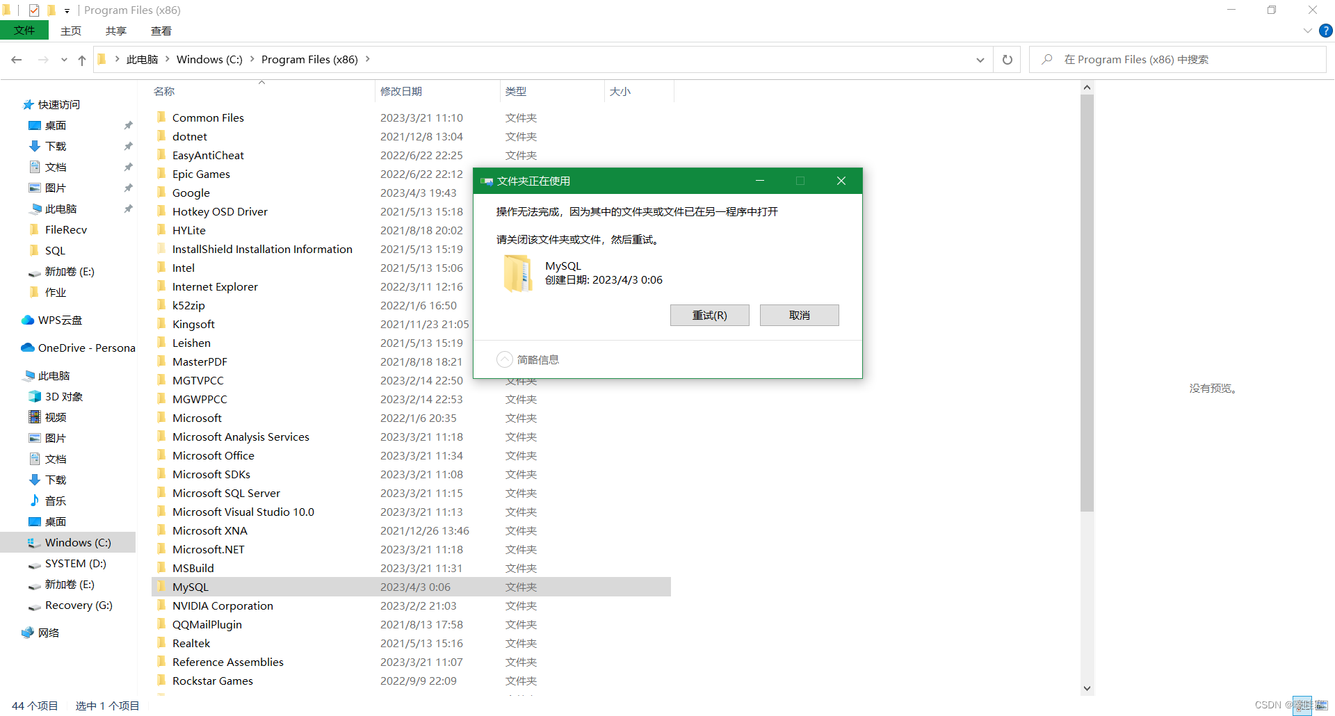Open SYSTEM (D:) drive
The width and height of the screenshot is (1335, 716).
click(x=76, y=563)
